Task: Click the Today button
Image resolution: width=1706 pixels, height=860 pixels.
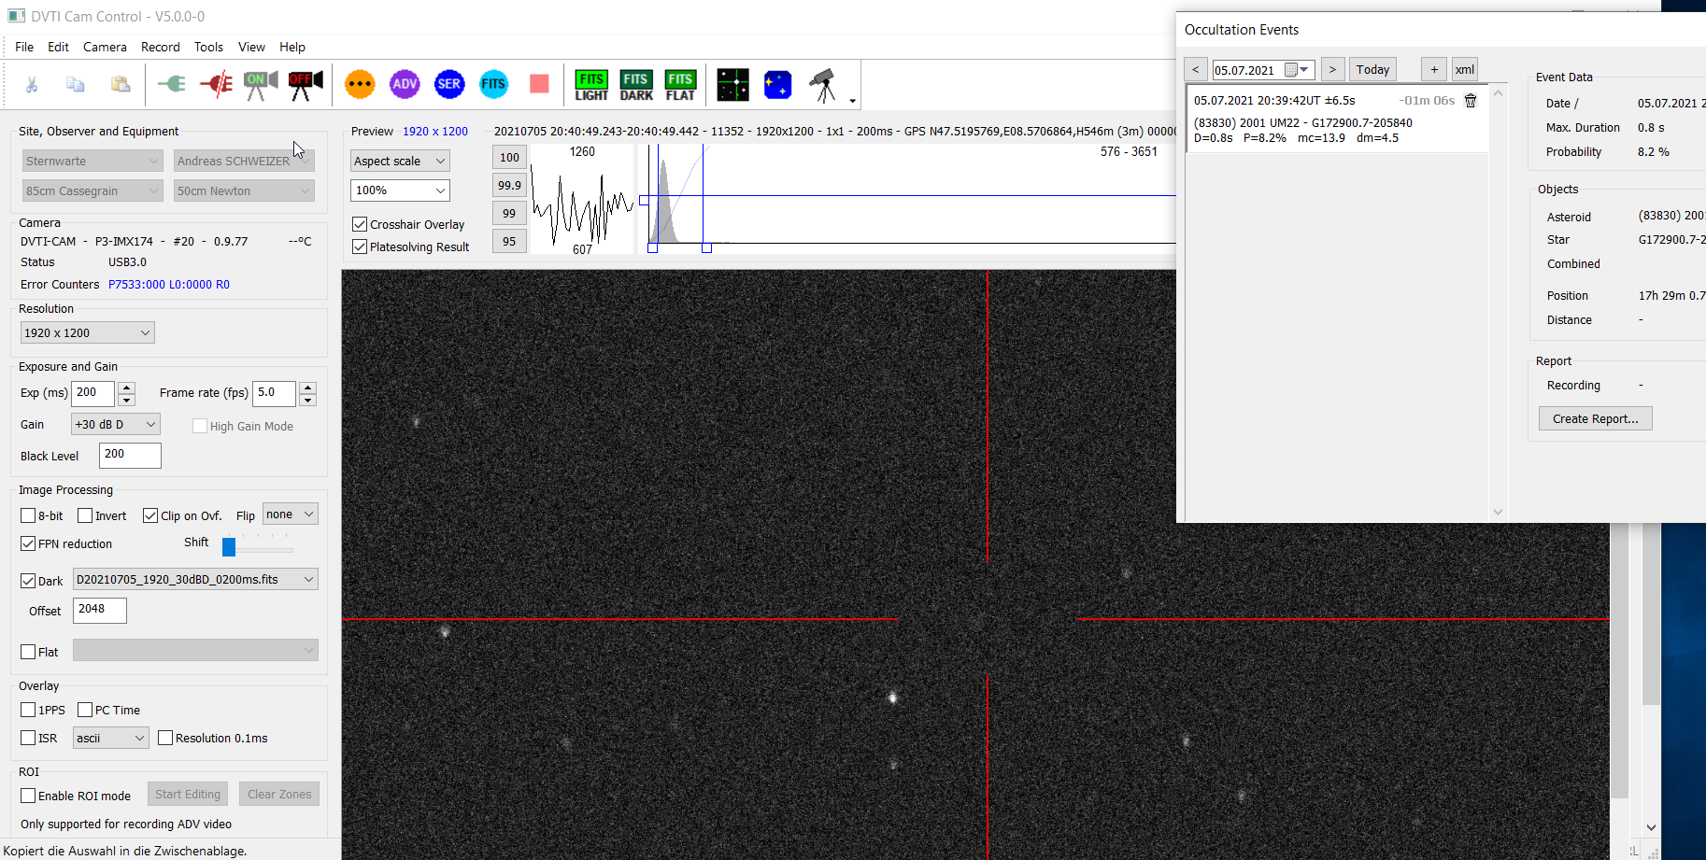Action: (x=1372, y=69)
